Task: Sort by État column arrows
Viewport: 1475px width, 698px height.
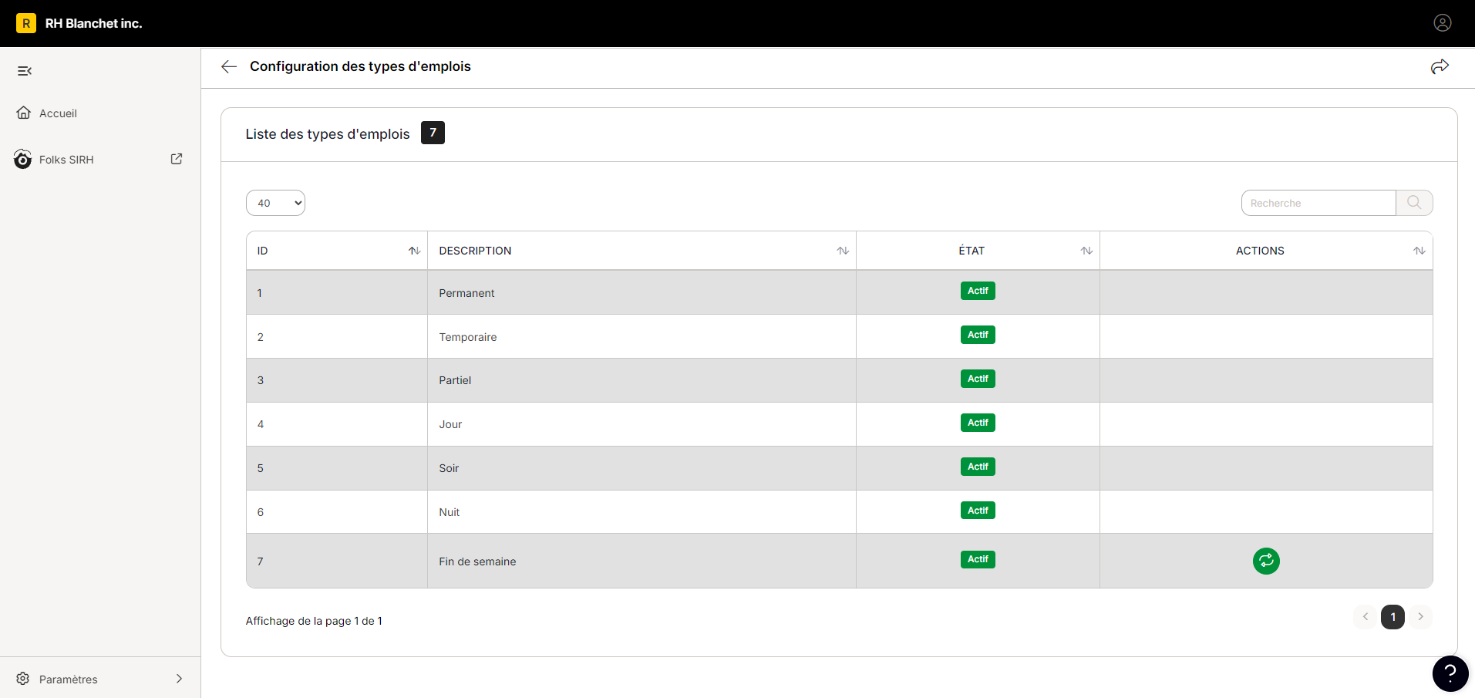Action: pos(1086,251)
